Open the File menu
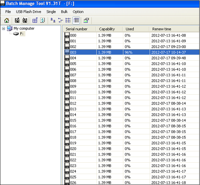200x185 pixels. click(8, 12)
